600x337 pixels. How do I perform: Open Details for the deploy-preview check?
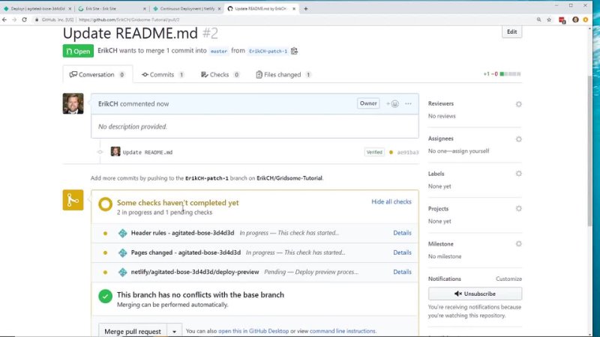point(402,272)
